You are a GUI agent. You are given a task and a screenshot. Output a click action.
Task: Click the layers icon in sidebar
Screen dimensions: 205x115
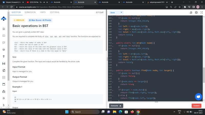click(4, 50)
